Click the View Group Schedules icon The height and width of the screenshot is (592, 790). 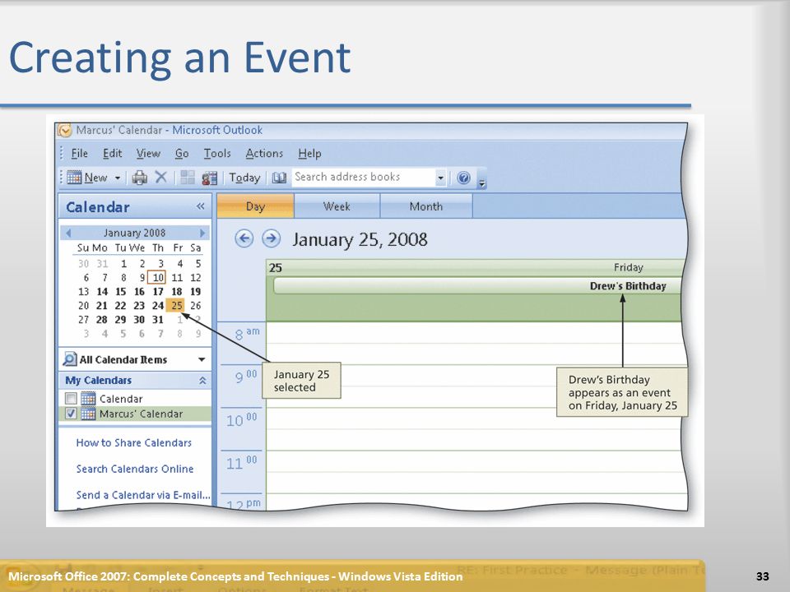pyautogui.click(x=209, y=178)
